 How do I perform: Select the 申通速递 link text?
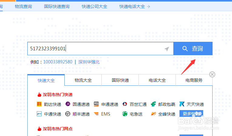click(x=110, y=104)
